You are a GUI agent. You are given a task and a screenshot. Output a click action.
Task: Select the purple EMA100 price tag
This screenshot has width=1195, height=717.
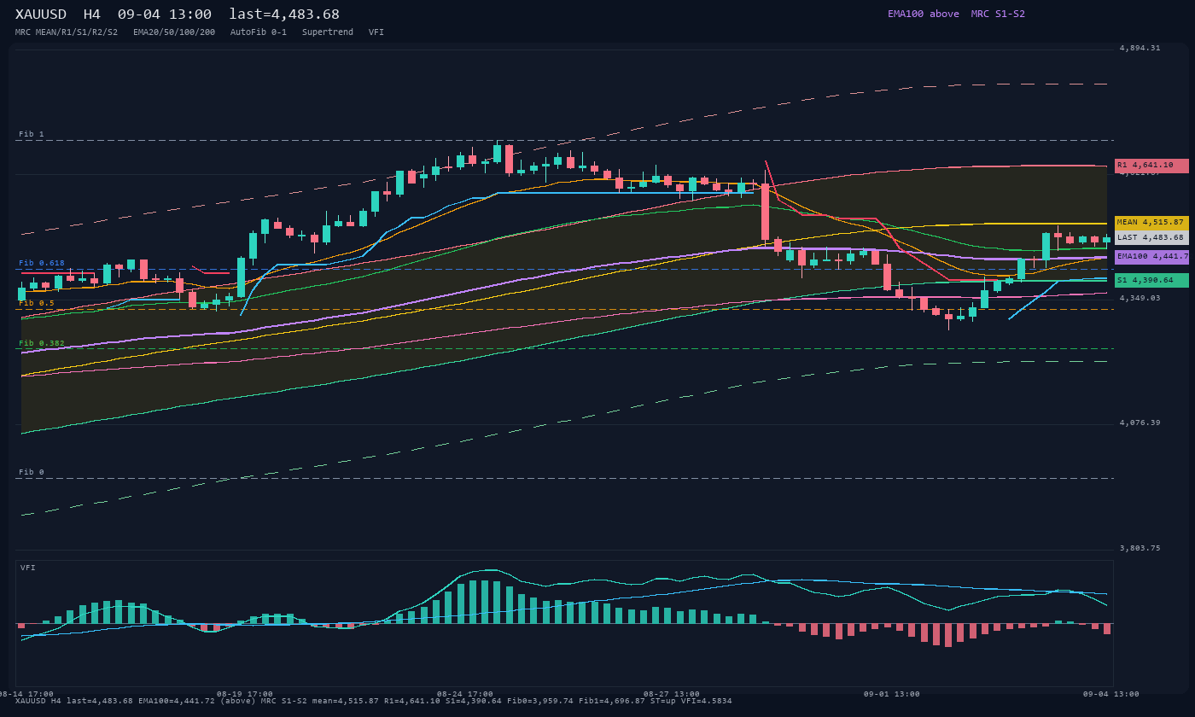1151,257
